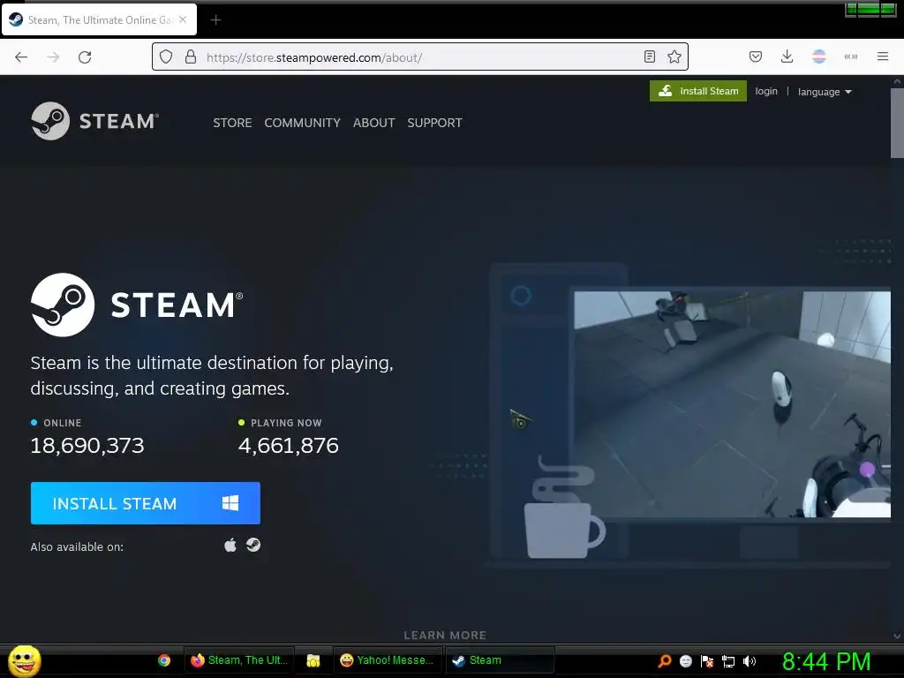Click the round face tray icon
Screen dimensions: 904x678
pyautogui.click(x=685, y=661)
